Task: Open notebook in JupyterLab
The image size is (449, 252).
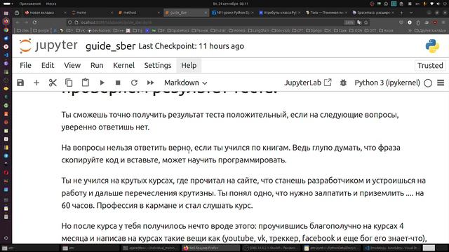Action: coord(307,83)
